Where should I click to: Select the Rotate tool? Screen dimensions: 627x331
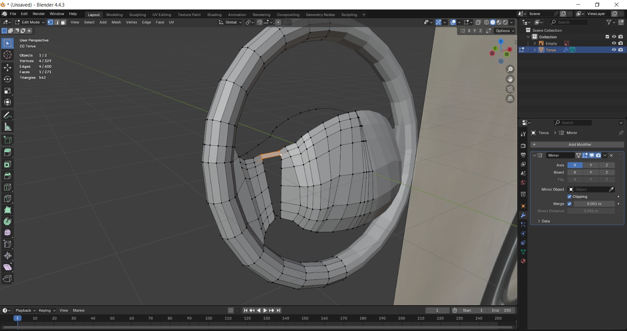(x=7, y=79)
